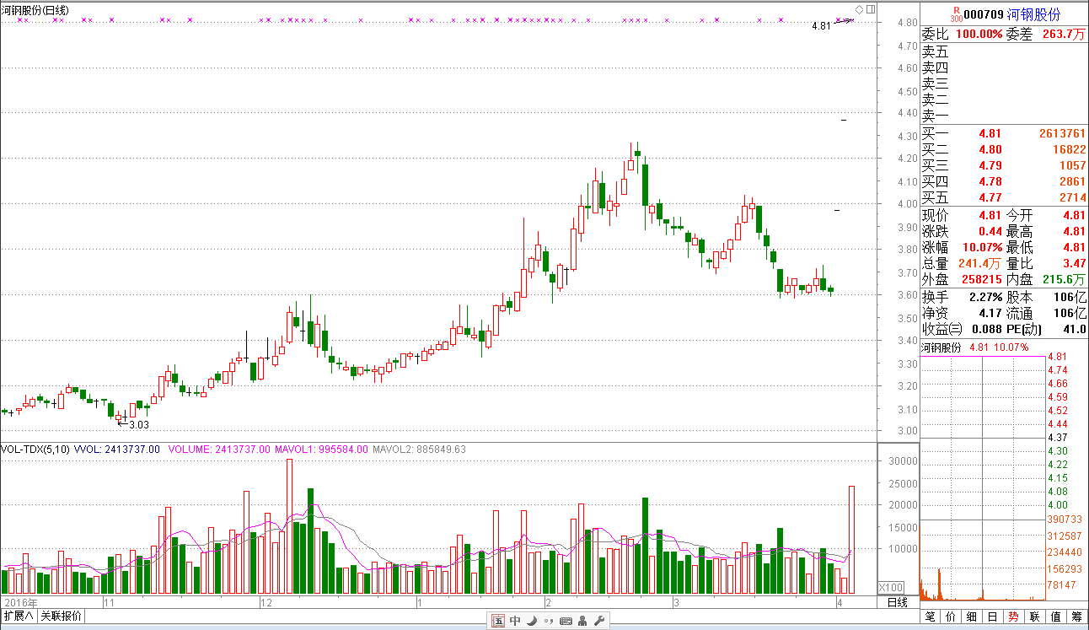Click the 扩展∧ tab

click(18, 616)
